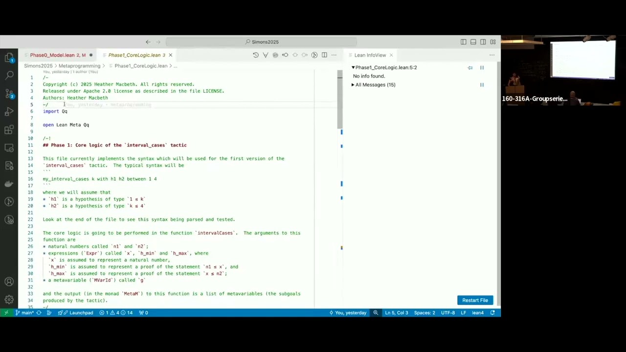Viewport: 626px width, 352px height.
Task: Select the Metaprogramming breadcrumb
Action: 79,66
